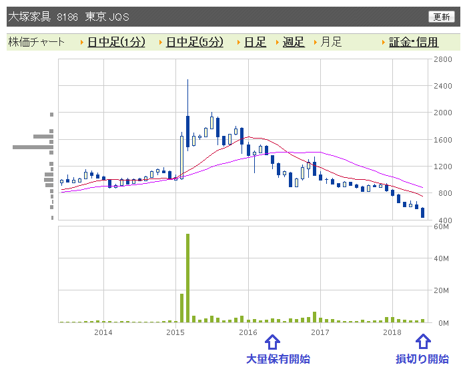This screenshot has height=373, width=465.
Task: Click the 2015 year label on the axis
Action: point(175,332)
